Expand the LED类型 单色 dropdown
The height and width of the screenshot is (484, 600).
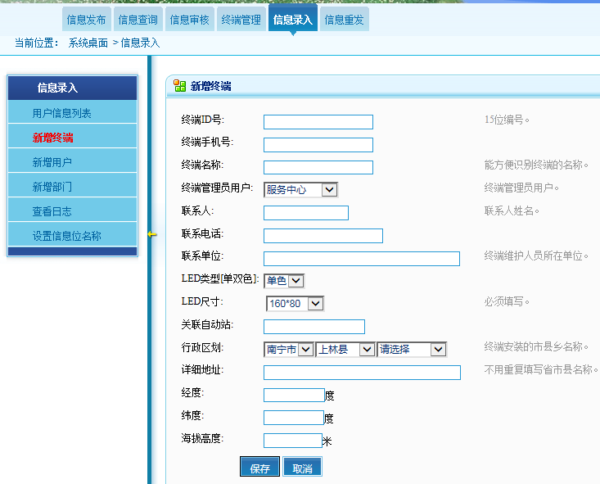point(284,281)
